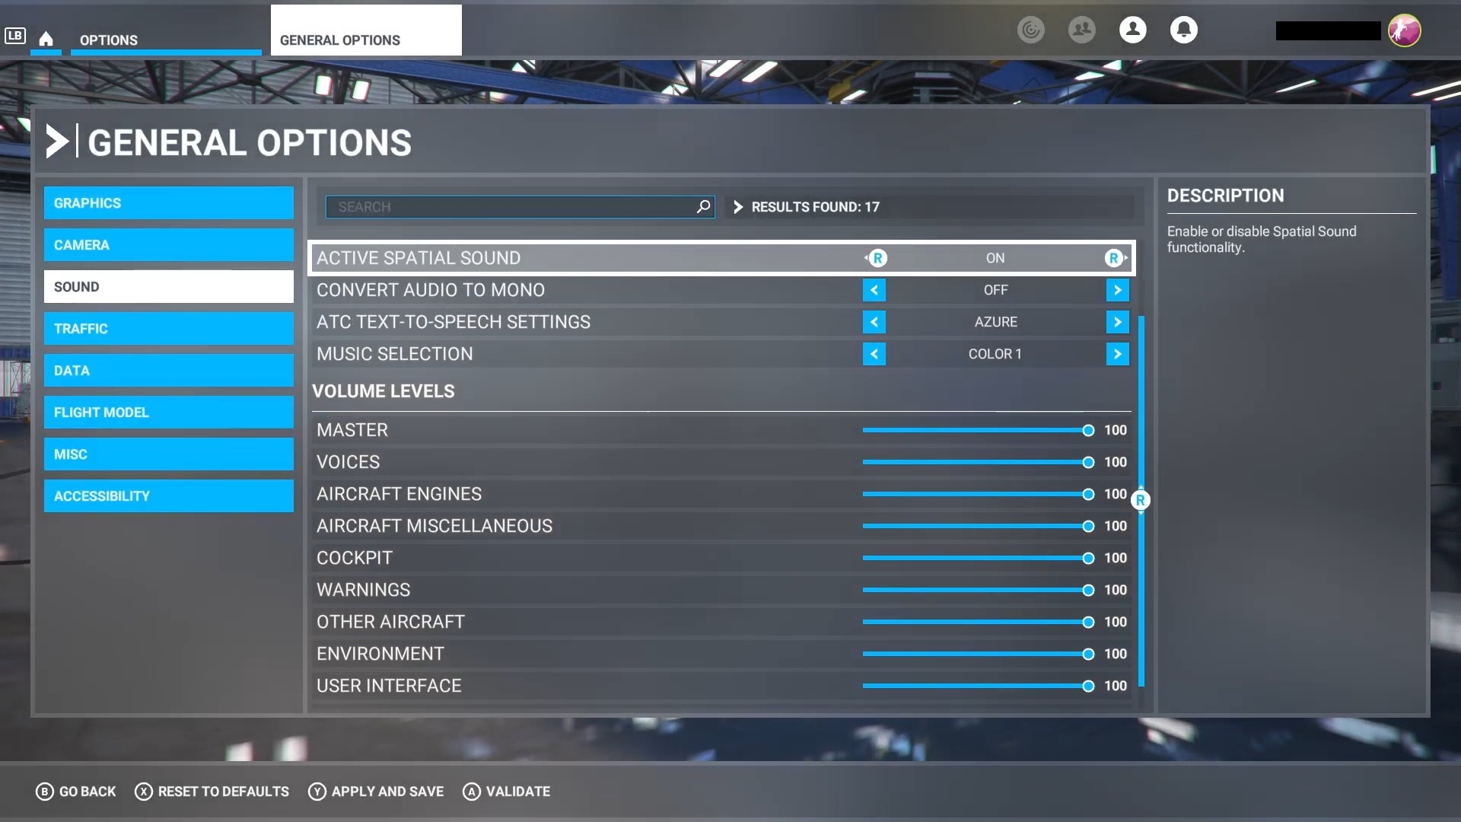Image resolution: width=1461 pixels, height=822 pixels.
Task: Select the ACCESSIBILITY options icon
Action: pos(169,495)
